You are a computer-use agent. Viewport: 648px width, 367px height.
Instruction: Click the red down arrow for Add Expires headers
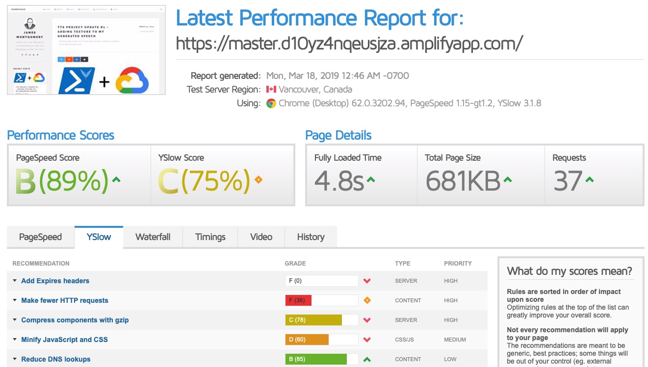(x=367, y=280)
